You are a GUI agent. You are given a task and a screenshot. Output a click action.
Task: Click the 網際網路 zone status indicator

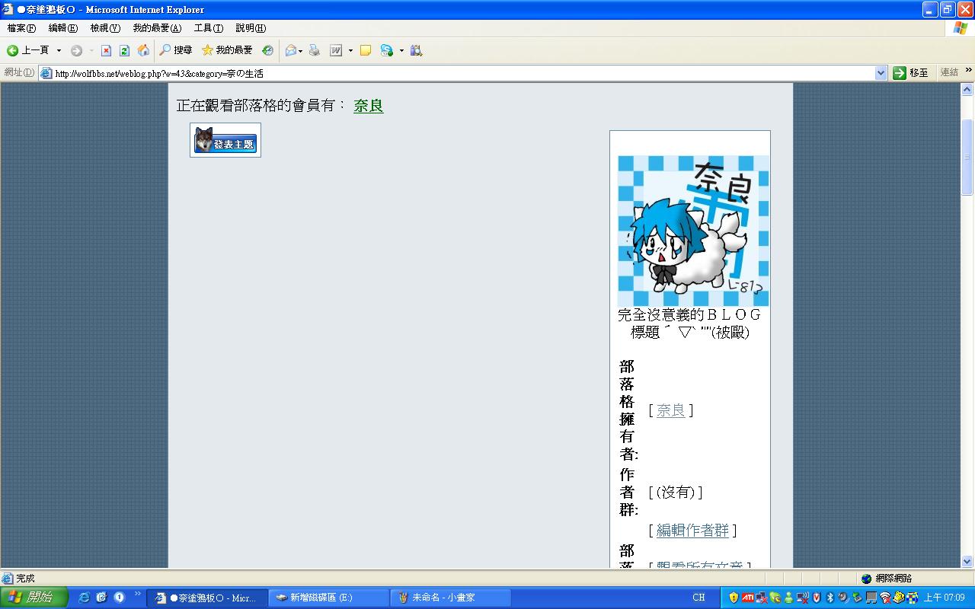(887, 579)
